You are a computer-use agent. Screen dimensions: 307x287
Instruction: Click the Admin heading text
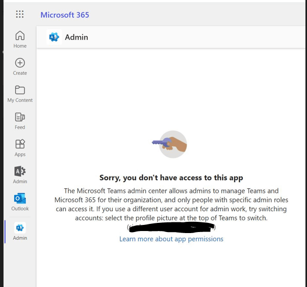pos(76,37)
